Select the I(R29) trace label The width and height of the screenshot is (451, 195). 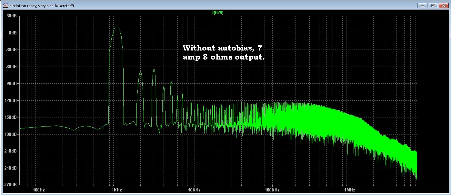218,13
